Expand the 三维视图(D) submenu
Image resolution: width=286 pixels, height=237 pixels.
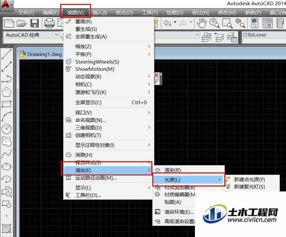tap(109, 128)
